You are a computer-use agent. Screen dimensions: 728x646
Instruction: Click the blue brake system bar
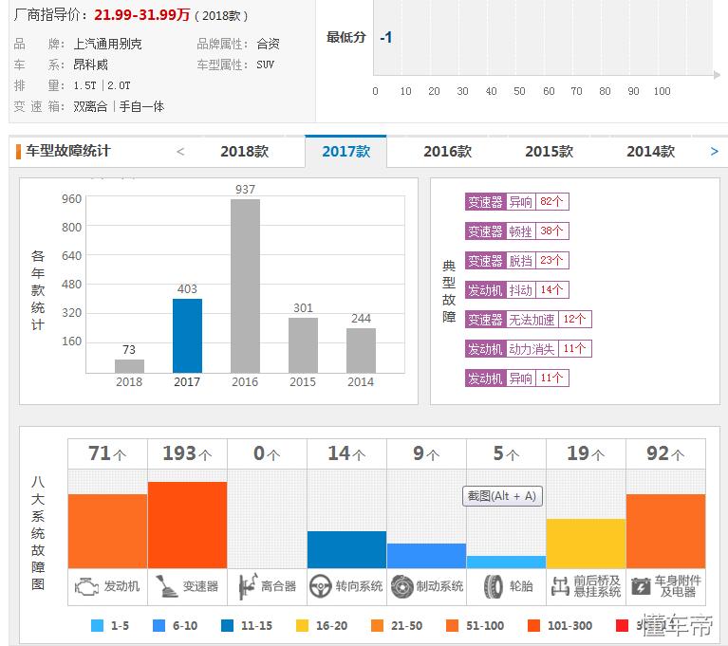[x=427, y=556]
